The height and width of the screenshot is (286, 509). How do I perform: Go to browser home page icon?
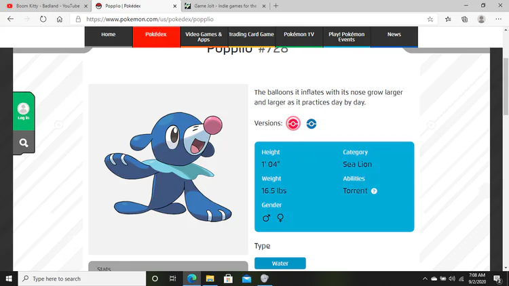click(60, 19)
